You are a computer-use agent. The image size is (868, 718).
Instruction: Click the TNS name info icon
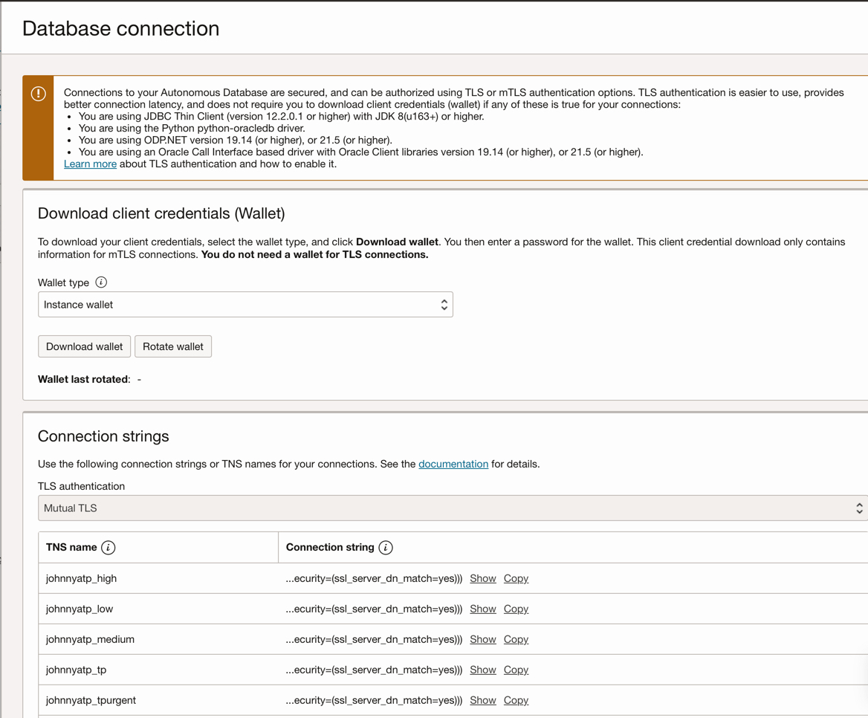(108, 548)
